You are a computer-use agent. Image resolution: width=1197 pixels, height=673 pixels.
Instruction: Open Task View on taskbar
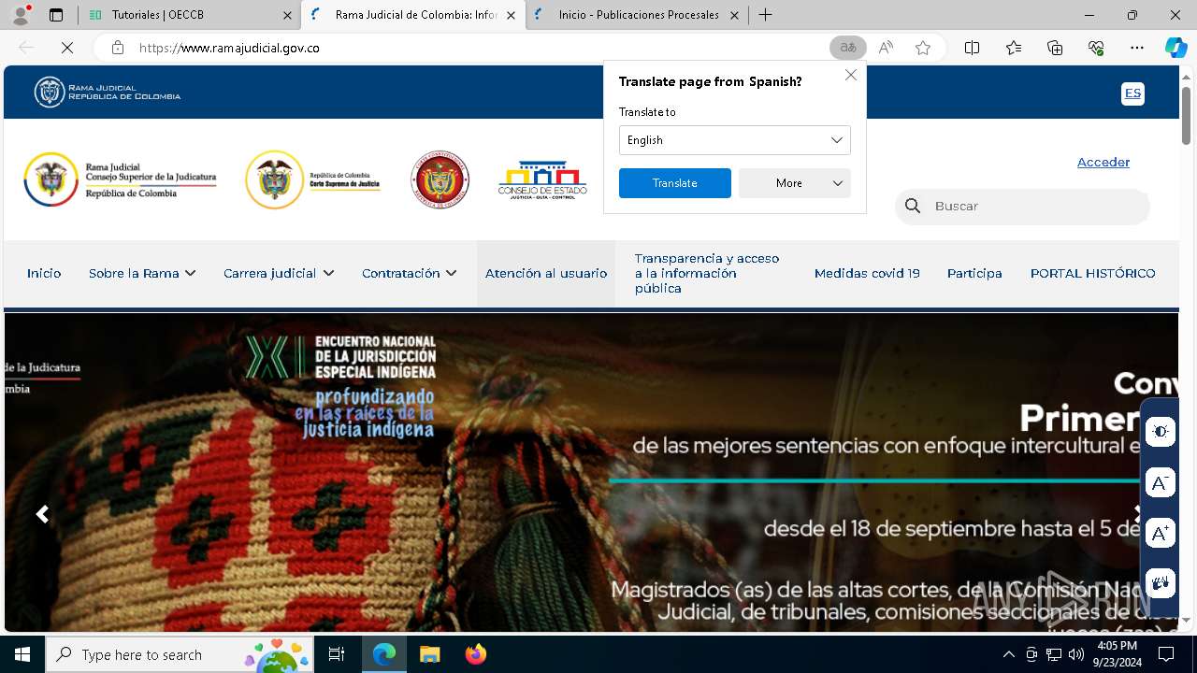337,654
